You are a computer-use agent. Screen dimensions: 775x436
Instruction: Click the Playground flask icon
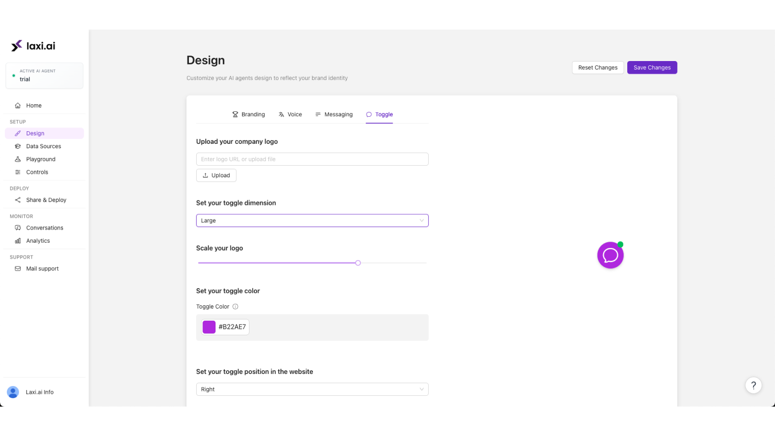18,159
